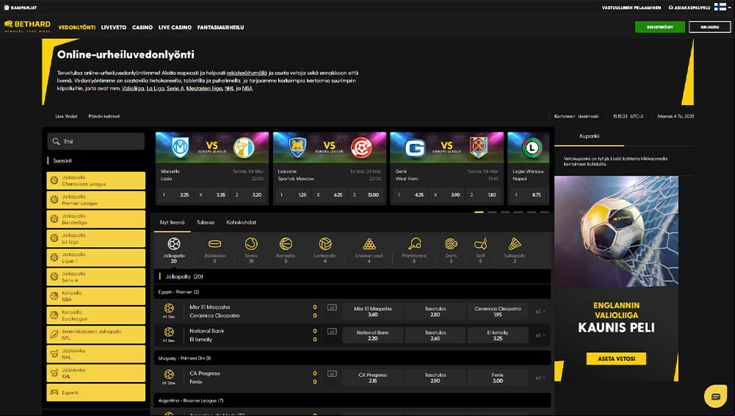Viewport: 735px width, 416px height.
Task: Go to second carousel page indicator
Action: coord(492,212)
